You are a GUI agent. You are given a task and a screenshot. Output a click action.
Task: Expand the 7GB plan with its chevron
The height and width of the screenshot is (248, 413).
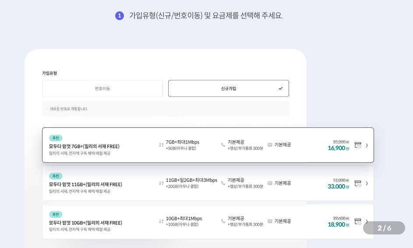tap(367, 145)
